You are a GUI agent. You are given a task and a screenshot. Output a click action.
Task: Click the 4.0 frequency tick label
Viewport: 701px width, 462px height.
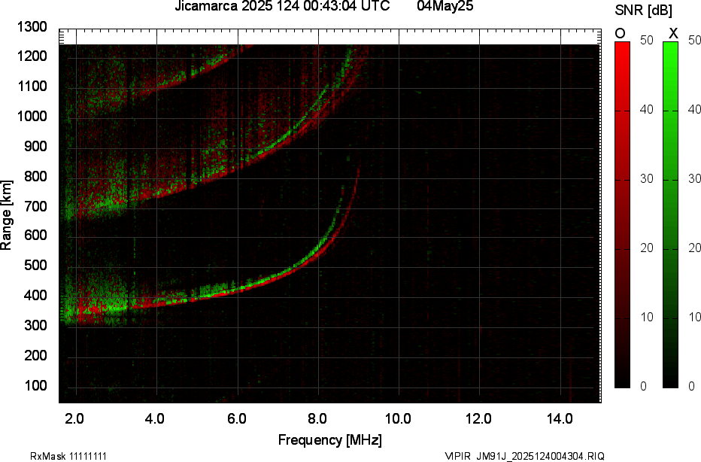[x=155, y=419]
